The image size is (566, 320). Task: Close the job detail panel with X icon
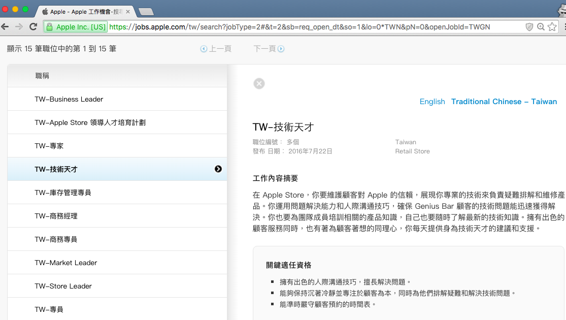(259, 84)
